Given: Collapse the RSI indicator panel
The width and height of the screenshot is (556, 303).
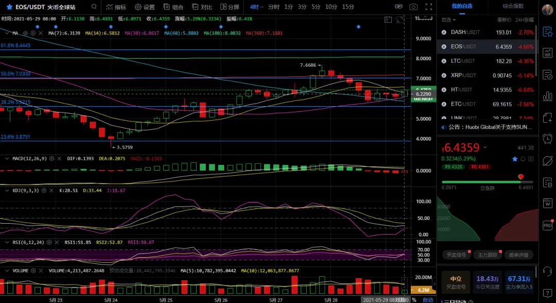Looking at the screenshot, I should [7, 242].
